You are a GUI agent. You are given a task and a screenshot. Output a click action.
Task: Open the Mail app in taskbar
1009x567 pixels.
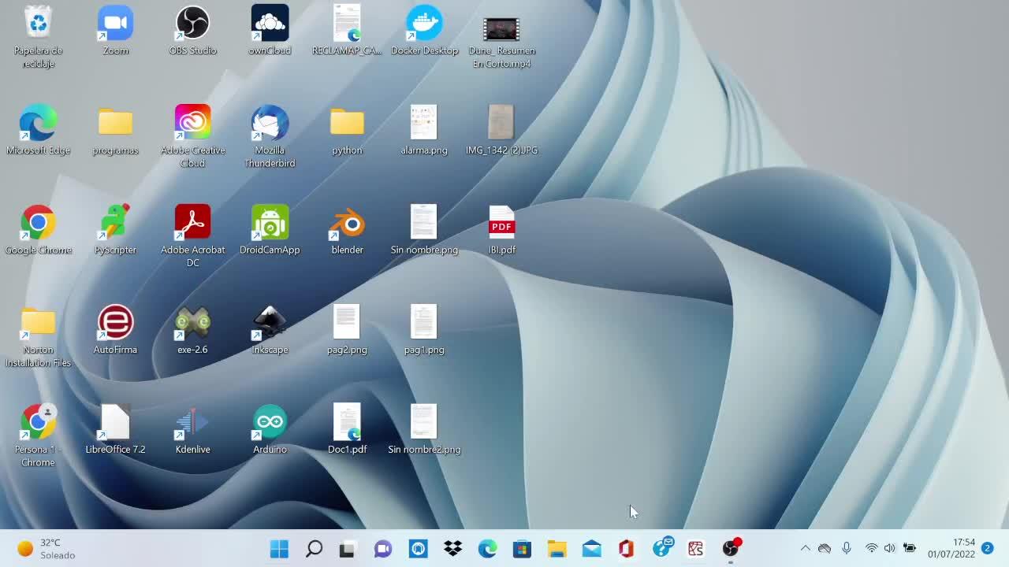[591, 549]
